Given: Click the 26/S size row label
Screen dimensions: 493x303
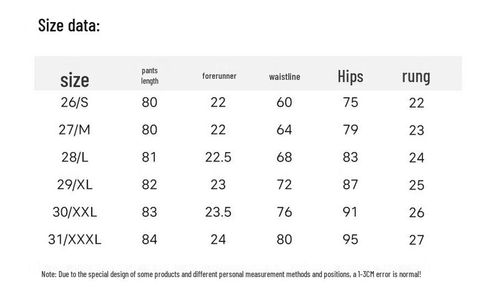Looking at the screenshot, I should pyautogui.click(x=74, y=102).
